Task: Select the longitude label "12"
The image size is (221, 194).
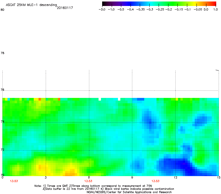Action: pos(175,178)
